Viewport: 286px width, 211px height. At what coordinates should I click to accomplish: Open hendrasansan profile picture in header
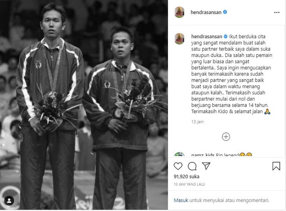pos(179,12)
